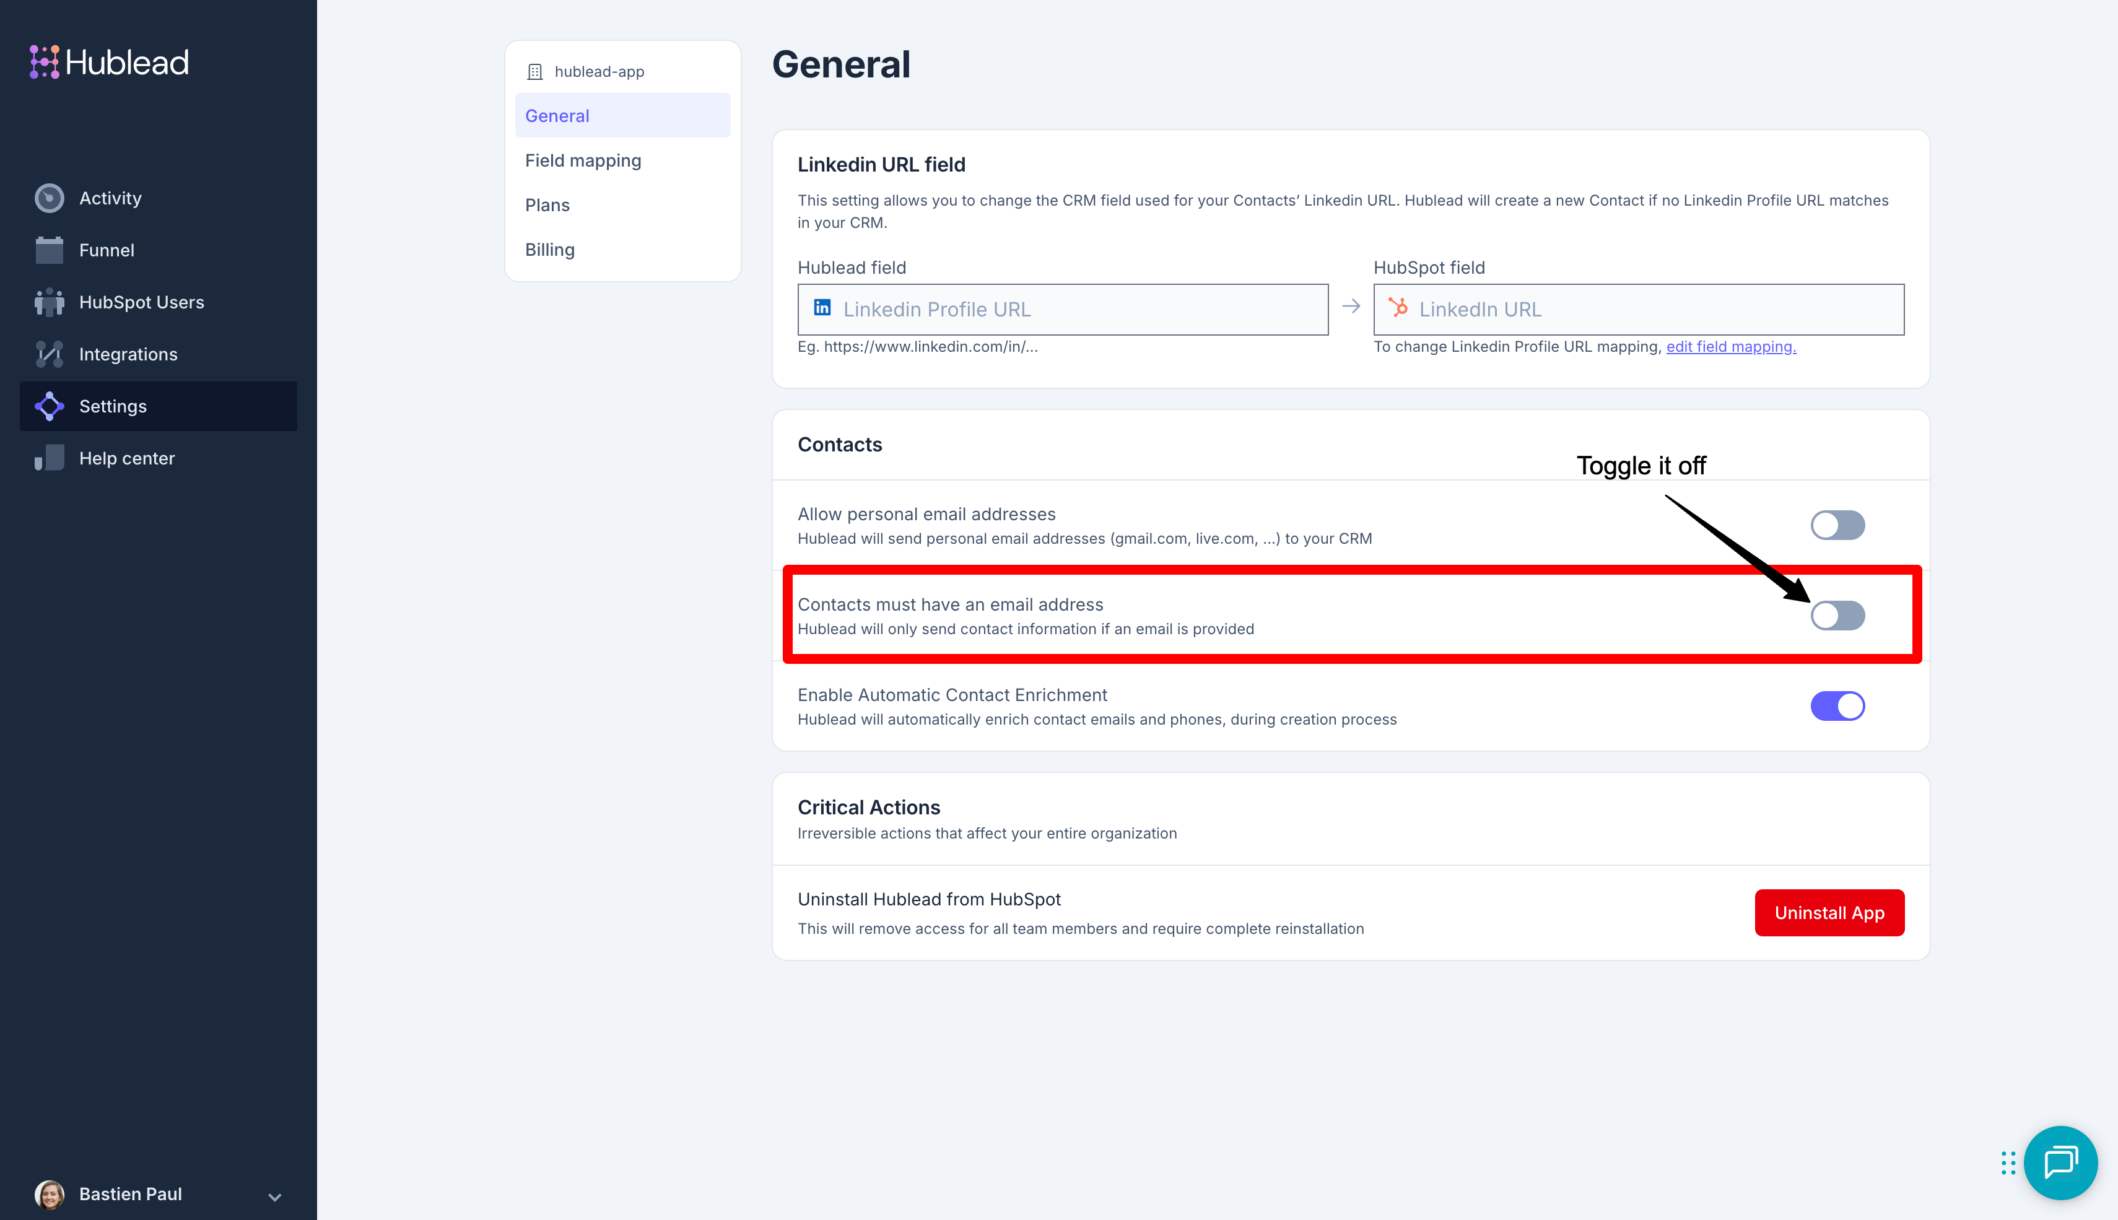Screen dimensions: 2118x1220
Task: Enable Allow personal email addresses toggle
Action: pos(1836,525)
